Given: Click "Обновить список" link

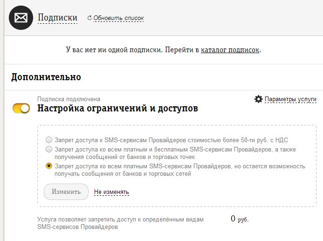Looking at the screenshot, I should 118,18.
